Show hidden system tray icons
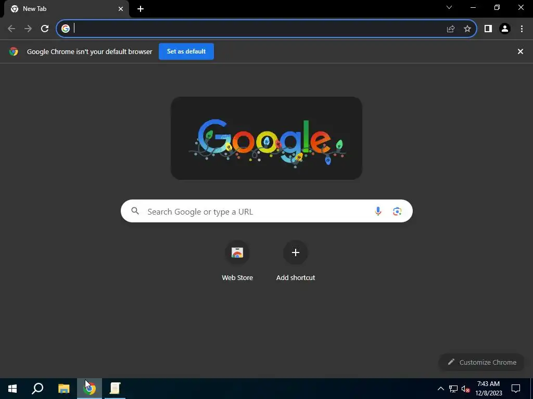This screenshot has width=533, height=399. [440, 389]
